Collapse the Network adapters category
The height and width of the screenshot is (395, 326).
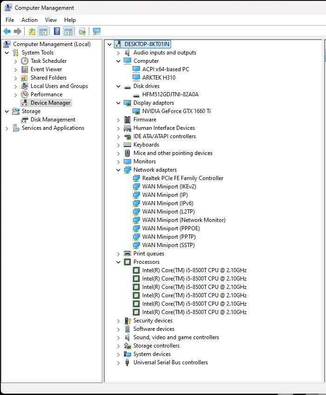[119, 170]
